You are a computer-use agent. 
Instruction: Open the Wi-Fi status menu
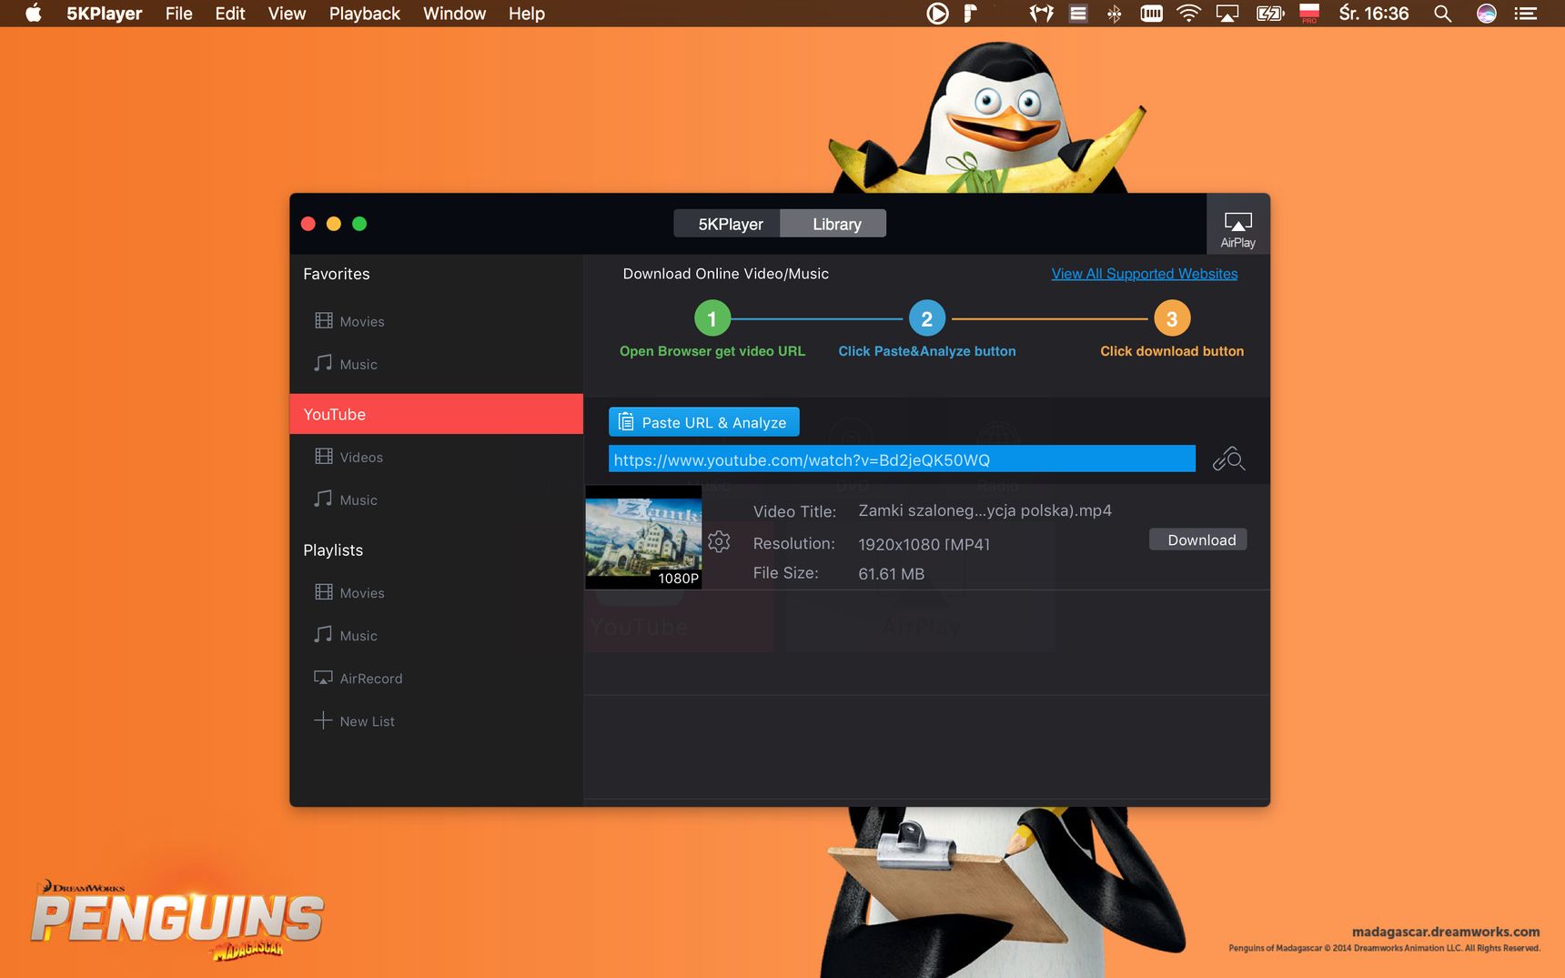pos(1188,13)
